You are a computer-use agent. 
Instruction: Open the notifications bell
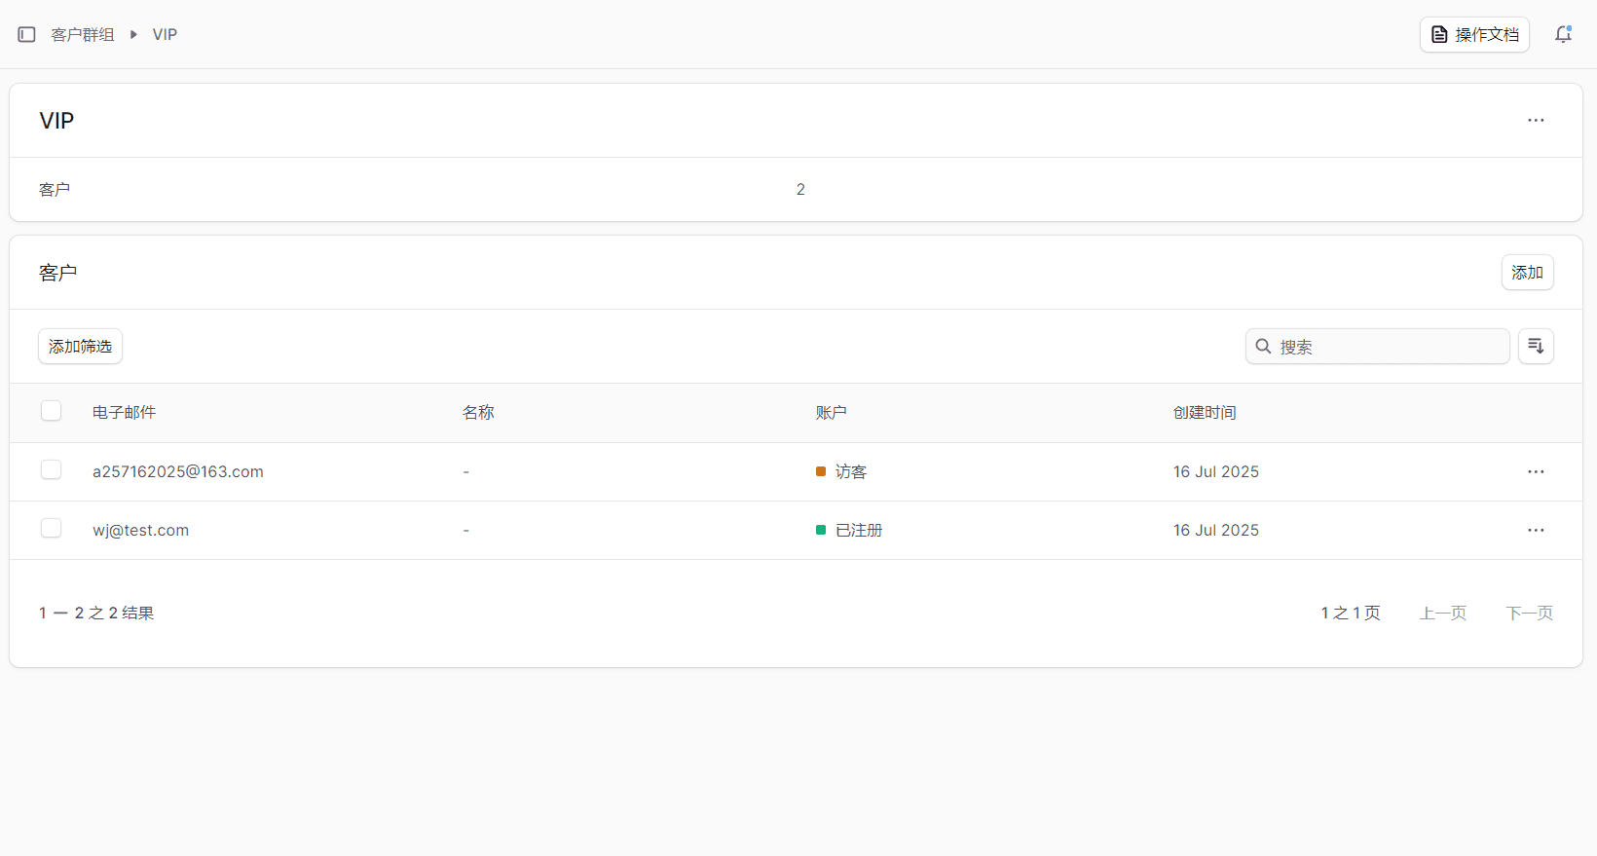1563,34
